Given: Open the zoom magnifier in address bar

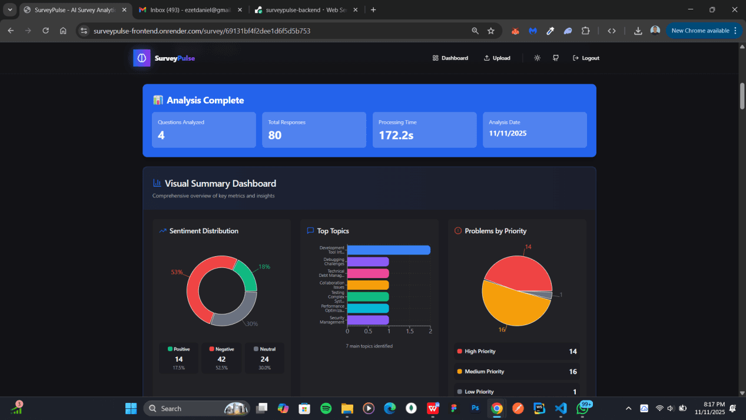Looking at the screenshot, I should (x=475, y=31).
